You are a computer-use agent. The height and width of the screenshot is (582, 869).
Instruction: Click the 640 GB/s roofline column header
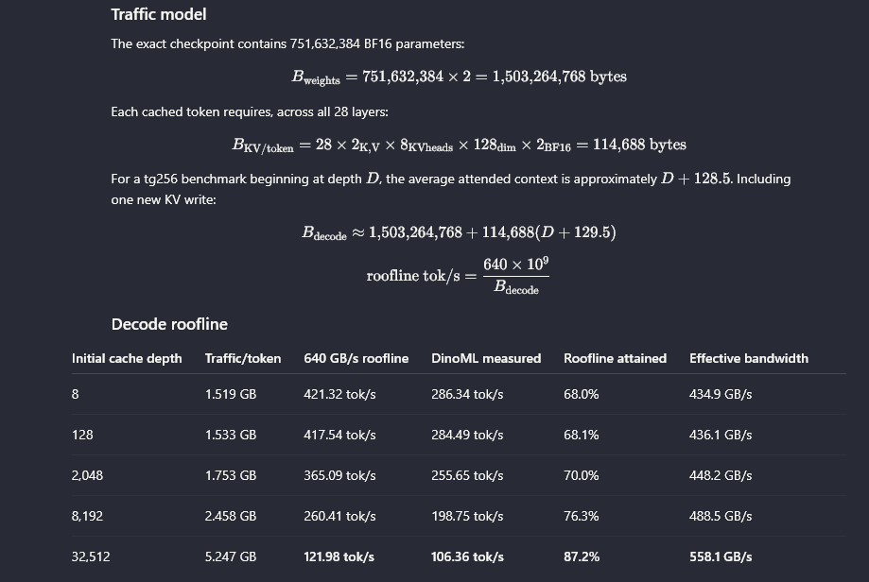(356, 358)
